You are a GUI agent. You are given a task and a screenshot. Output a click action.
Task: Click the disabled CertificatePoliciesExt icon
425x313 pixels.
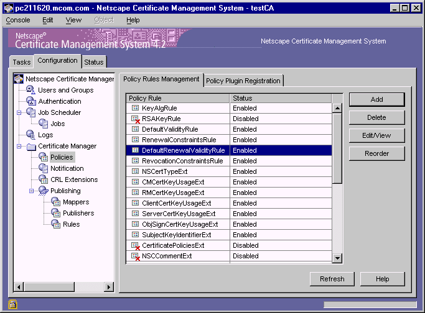point(136,246)
